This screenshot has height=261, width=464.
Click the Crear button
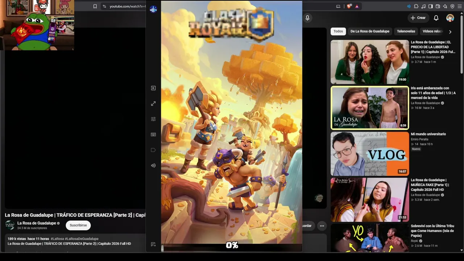click(x=418, y=18)
